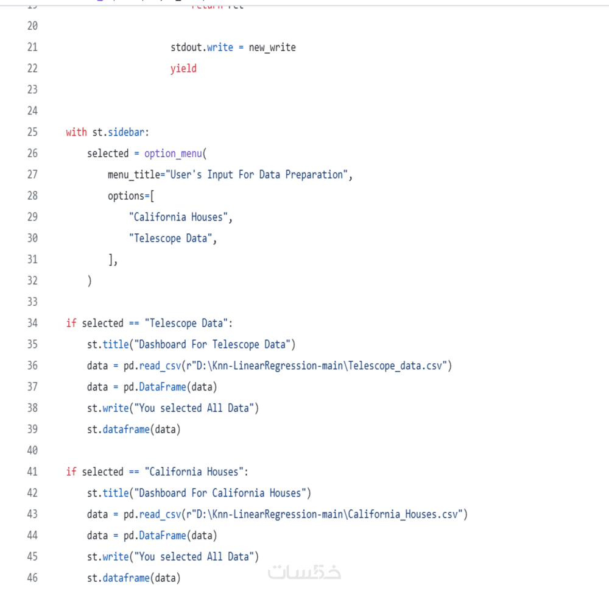Click line number 41 in the gutter
Screen dimensions: 609x591
[32, 472]
